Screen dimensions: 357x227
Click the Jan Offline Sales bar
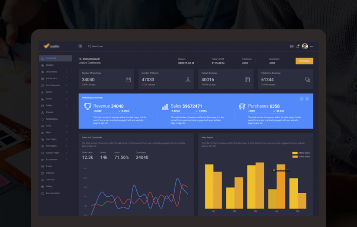209,186
